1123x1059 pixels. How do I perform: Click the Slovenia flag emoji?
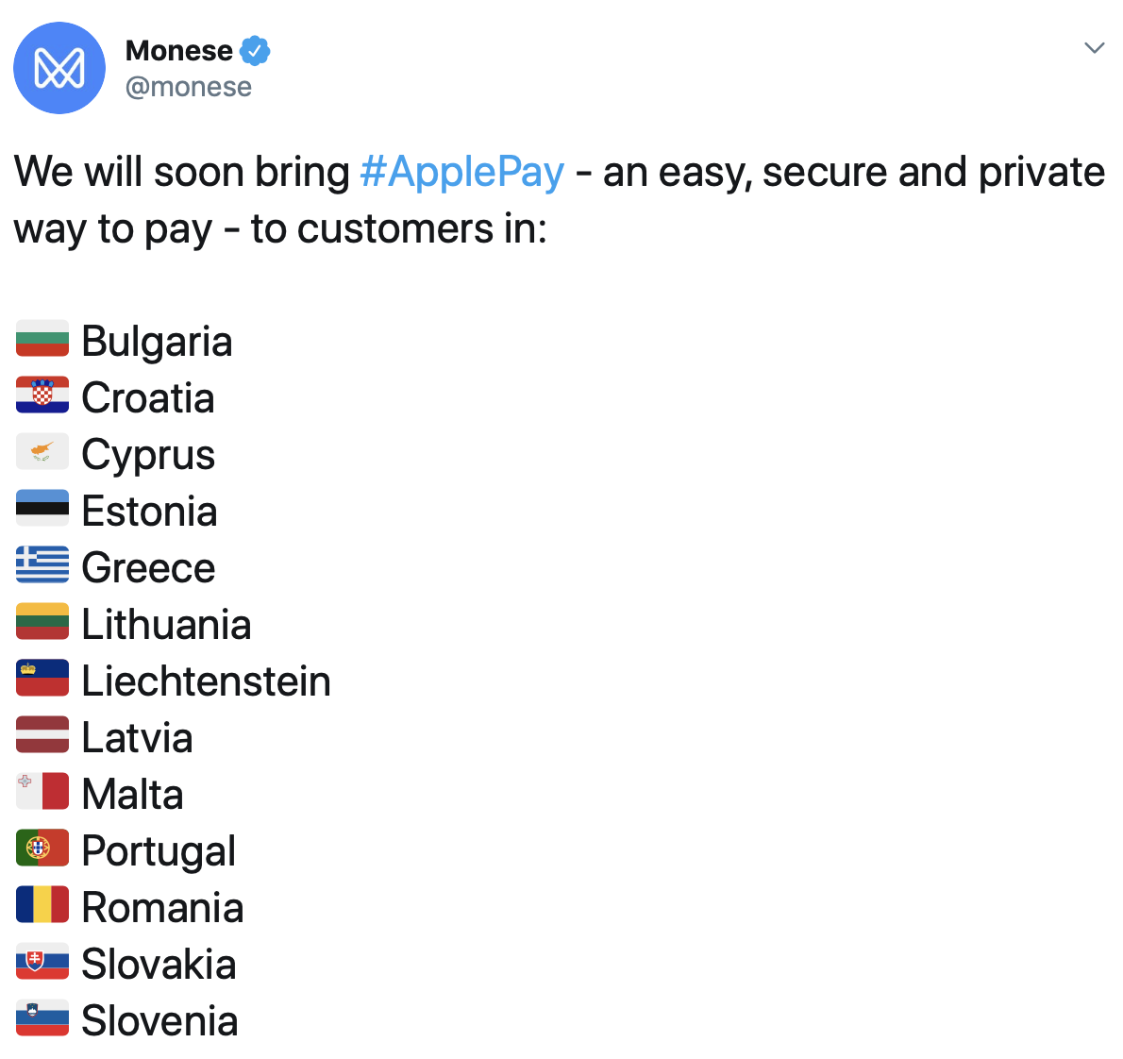[42, 1017]
